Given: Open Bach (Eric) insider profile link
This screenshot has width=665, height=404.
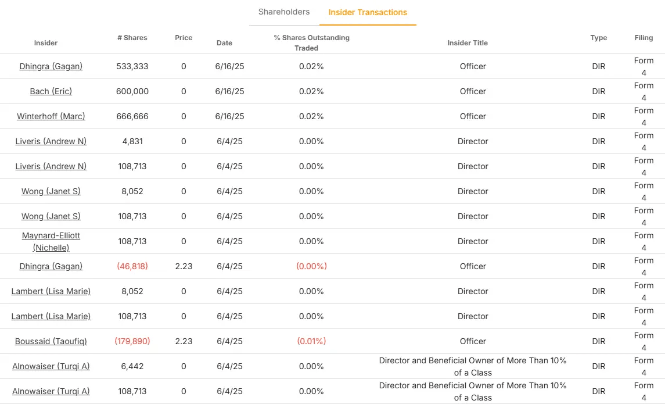Looking at the screenshot, I should 51,91.
